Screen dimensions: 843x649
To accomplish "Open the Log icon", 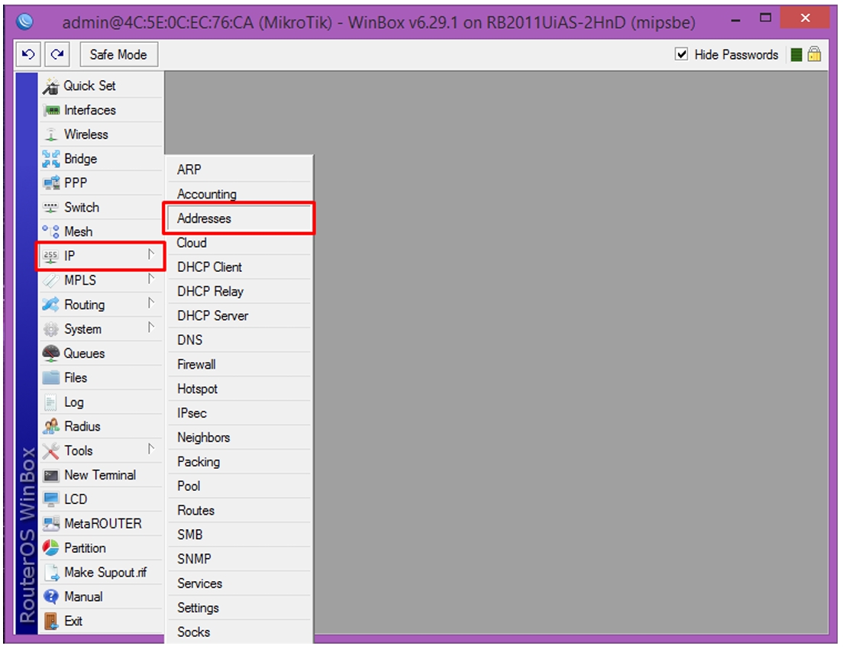I will click(x=50, y=402).
